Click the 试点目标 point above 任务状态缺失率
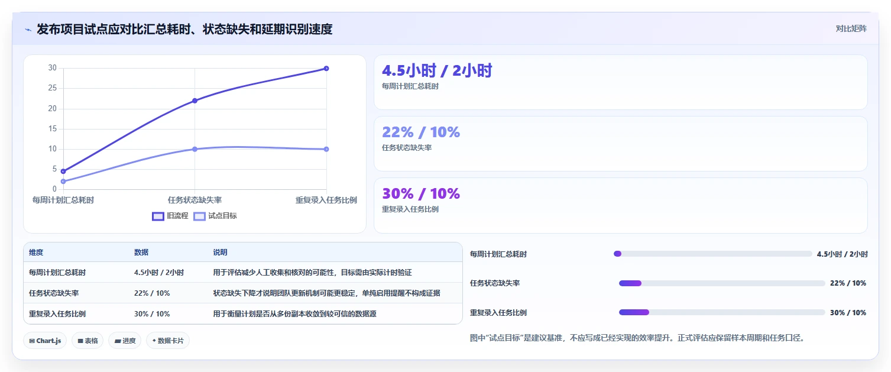 pyautogui.click(x=195, y=149)
